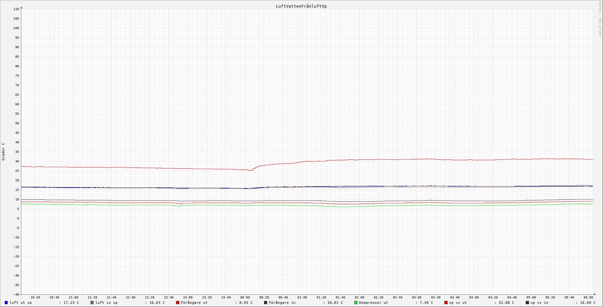Screen dimensions: 603x307
Task: Click the y-axis arrowhead at top left
Action: click(x=21, y=7)
